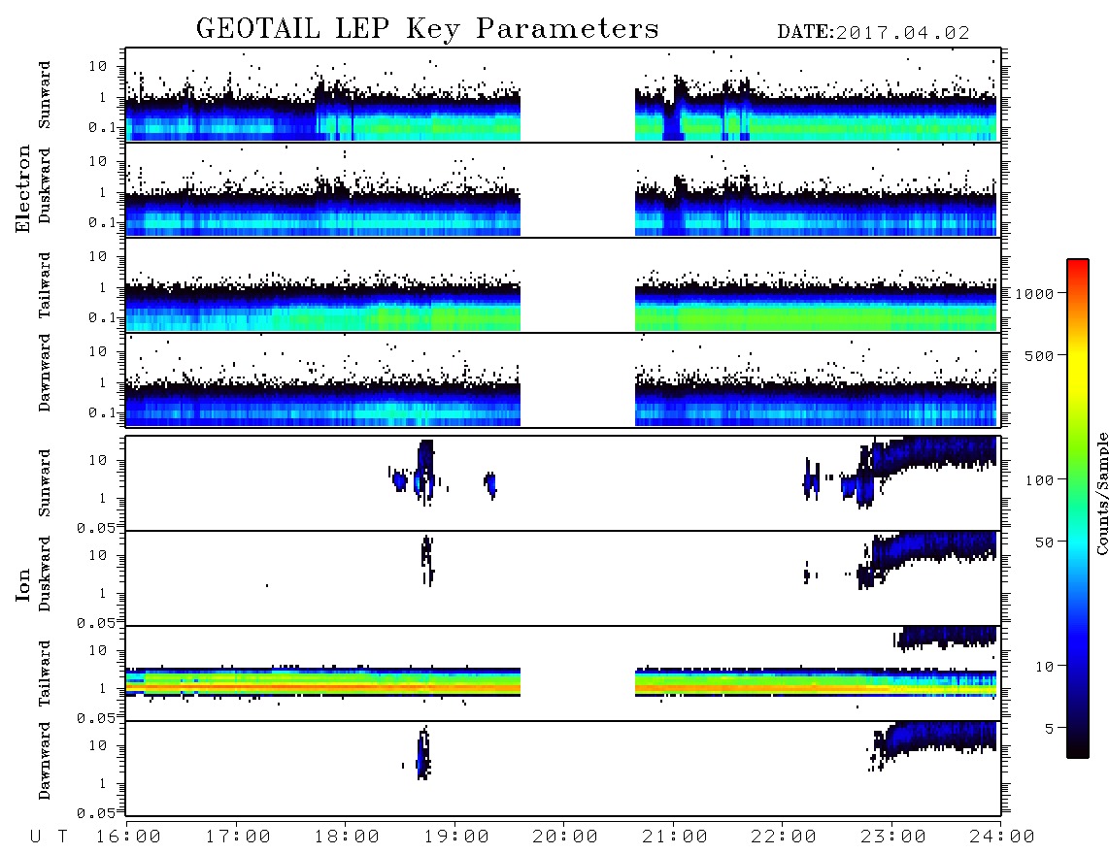Click the black bottom of the color bar

(1077, 748)
